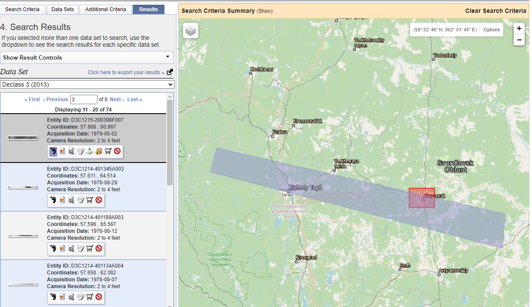Switch to the Data Sets tab

[63, 9]
